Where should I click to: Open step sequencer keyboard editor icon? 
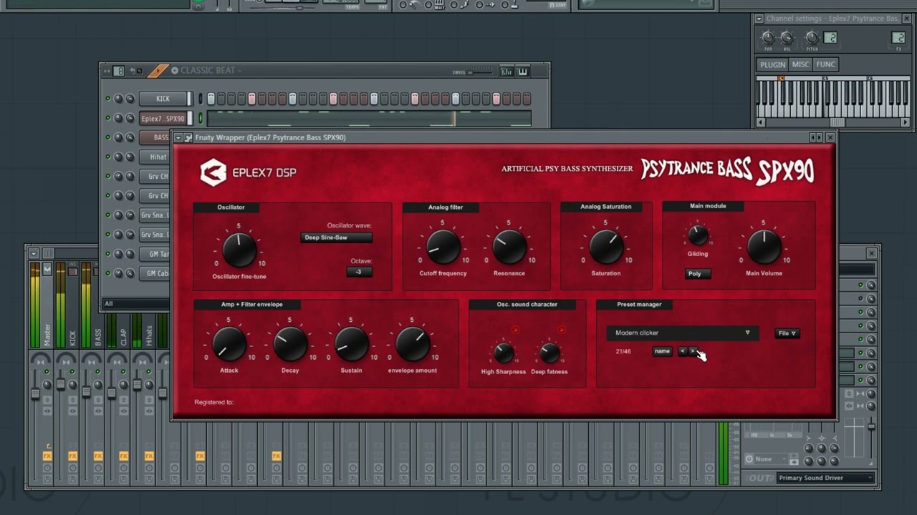pyautogui.click(x=522, y=72)
